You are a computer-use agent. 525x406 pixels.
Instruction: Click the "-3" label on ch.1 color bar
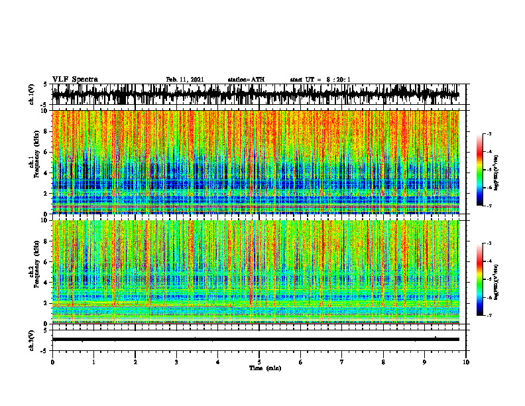tap(489, 134)
